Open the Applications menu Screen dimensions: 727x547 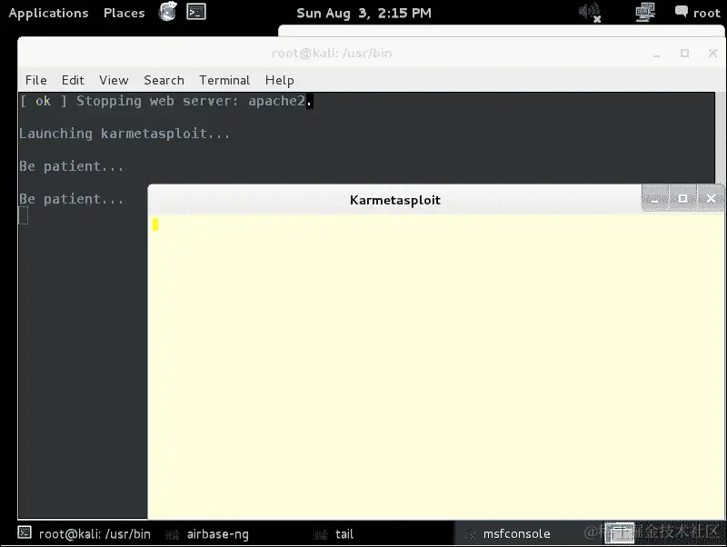tap(48, 13)
